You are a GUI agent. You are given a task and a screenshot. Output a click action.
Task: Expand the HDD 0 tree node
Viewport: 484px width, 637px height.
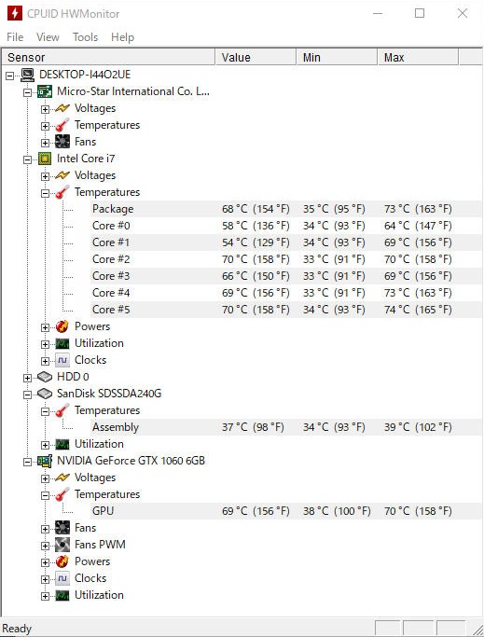27,378
